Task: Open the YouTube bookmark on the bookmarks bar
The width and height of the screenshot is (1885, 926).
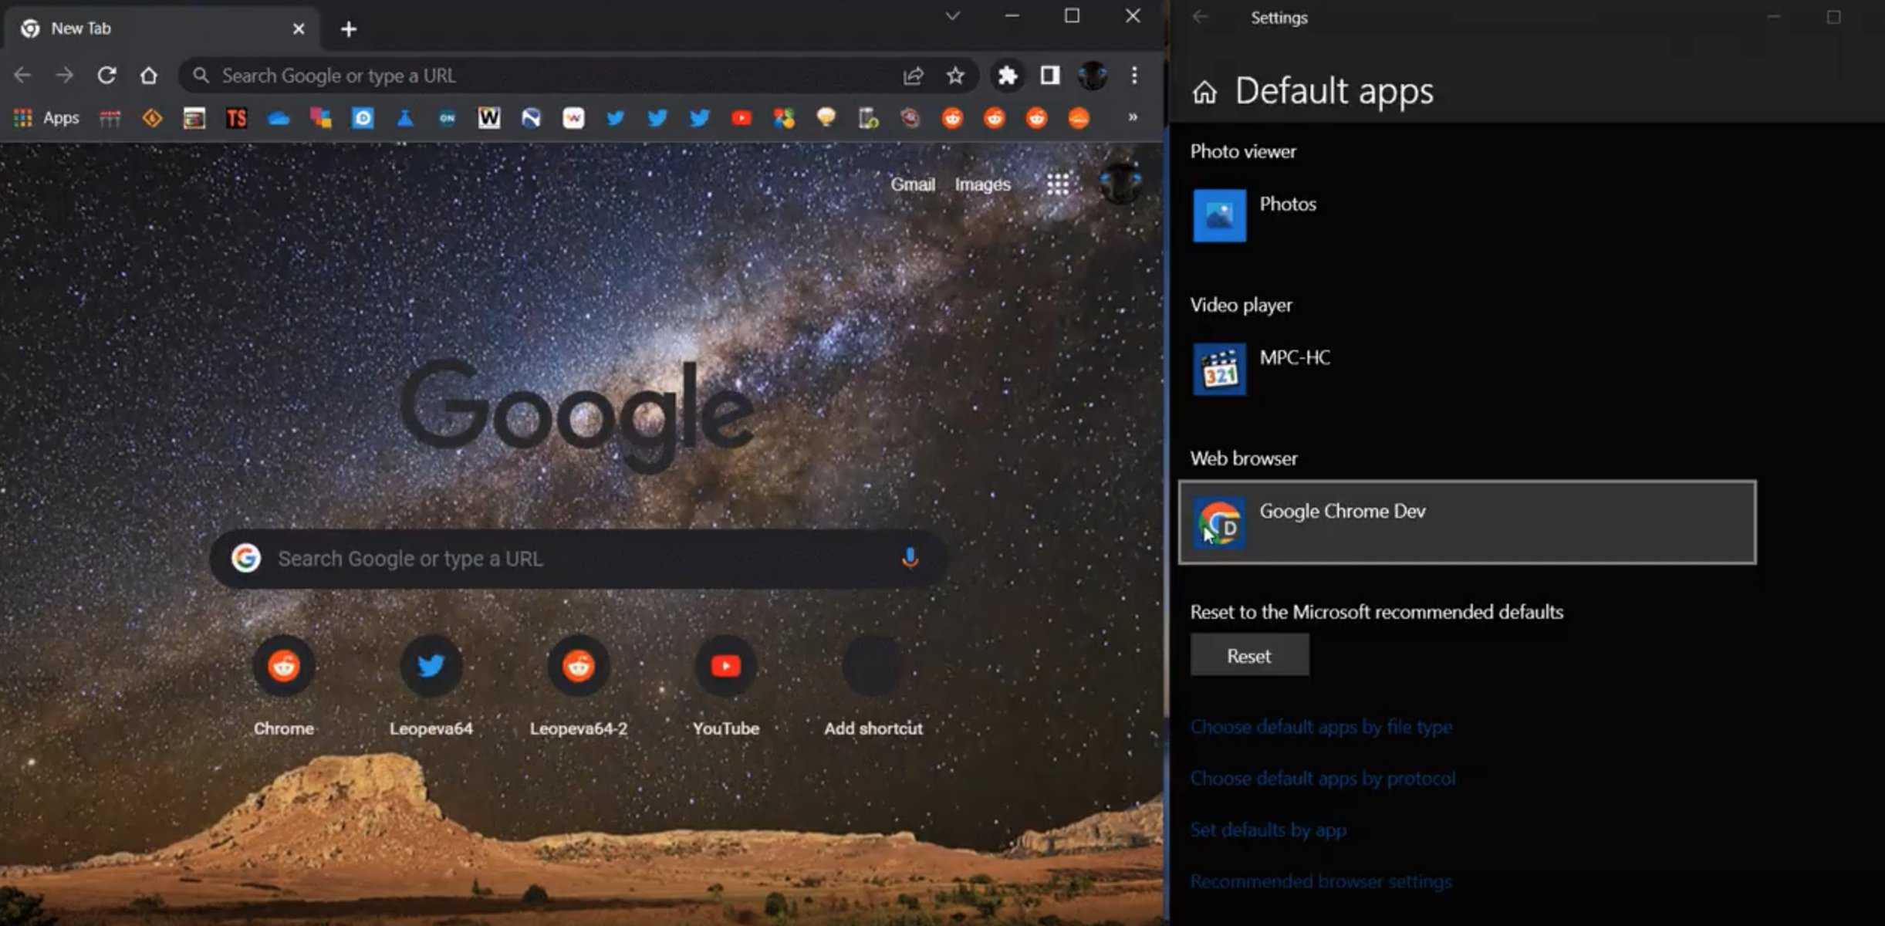Action: (x=742, y=117)
